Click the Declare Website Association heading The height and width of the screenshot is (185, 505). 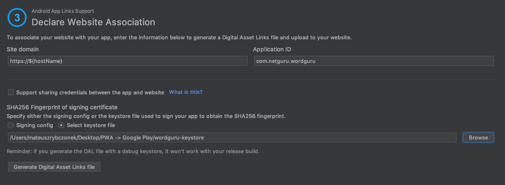pyautogui.click(x=93, y=22)
